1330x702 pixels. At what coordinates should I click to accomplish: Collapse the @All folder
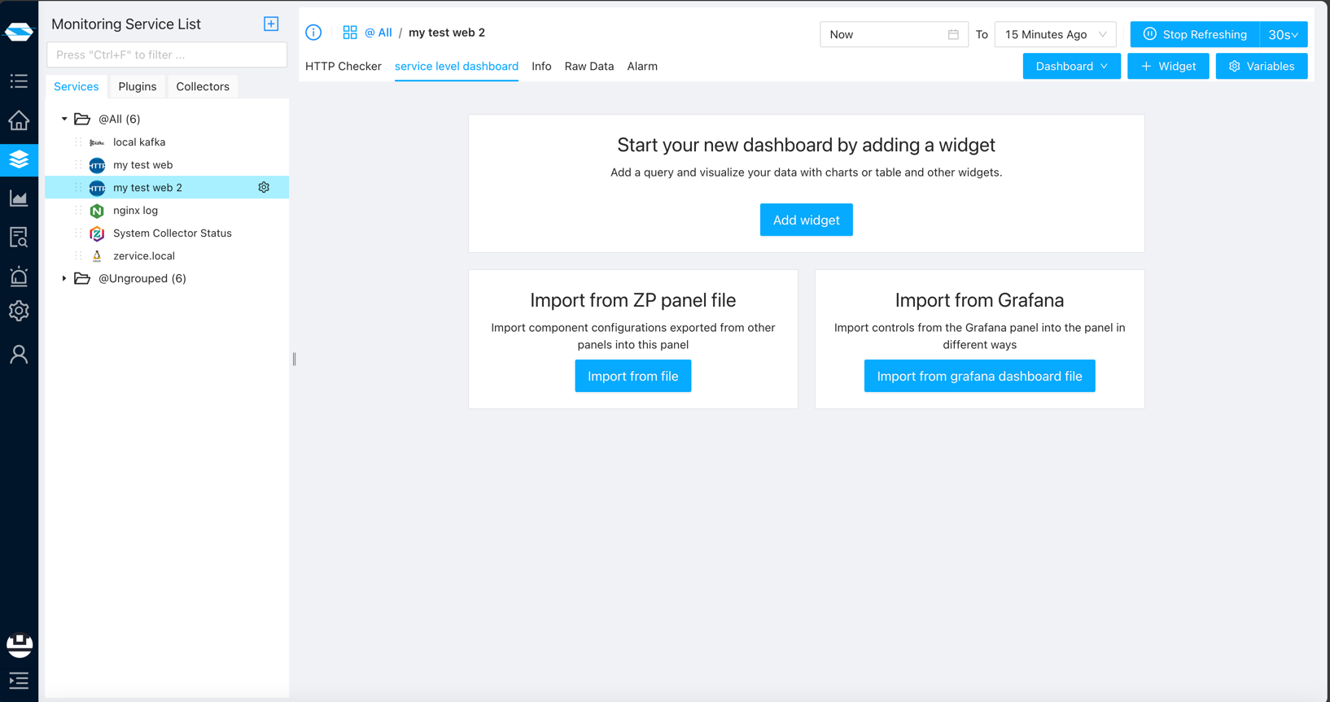64,119
